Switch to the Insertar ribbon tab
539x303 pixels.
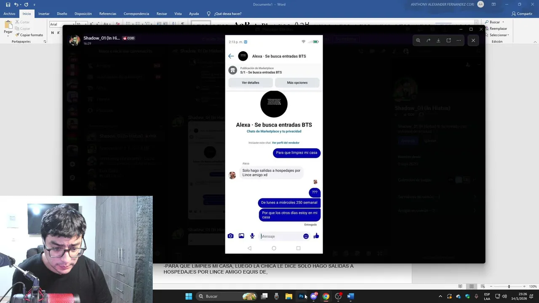44,13
